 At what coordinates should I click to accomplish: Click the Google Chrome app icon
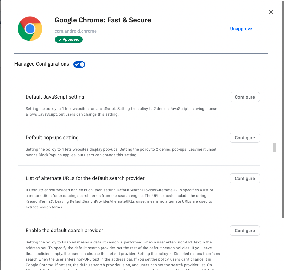click(30, 29)
